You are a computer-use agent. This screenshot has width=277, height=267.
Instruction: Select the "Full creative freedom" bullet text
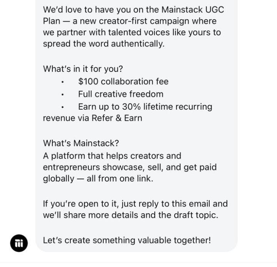pos(121,94)
